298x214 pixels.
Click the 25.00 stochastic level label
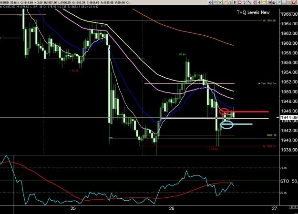pos(284,193)
